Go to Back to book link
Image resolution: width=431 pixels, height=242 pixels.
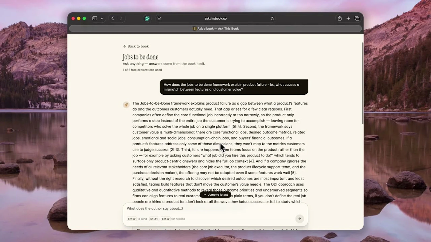pos(136,46)
